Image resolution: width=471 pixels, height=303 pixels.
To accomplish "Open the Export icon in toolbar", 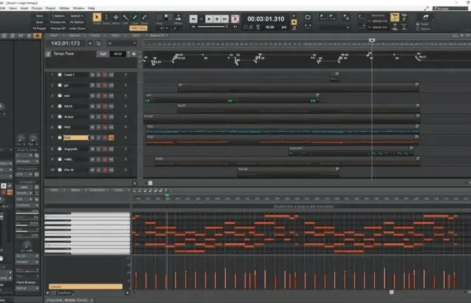I will coord(426,17).
